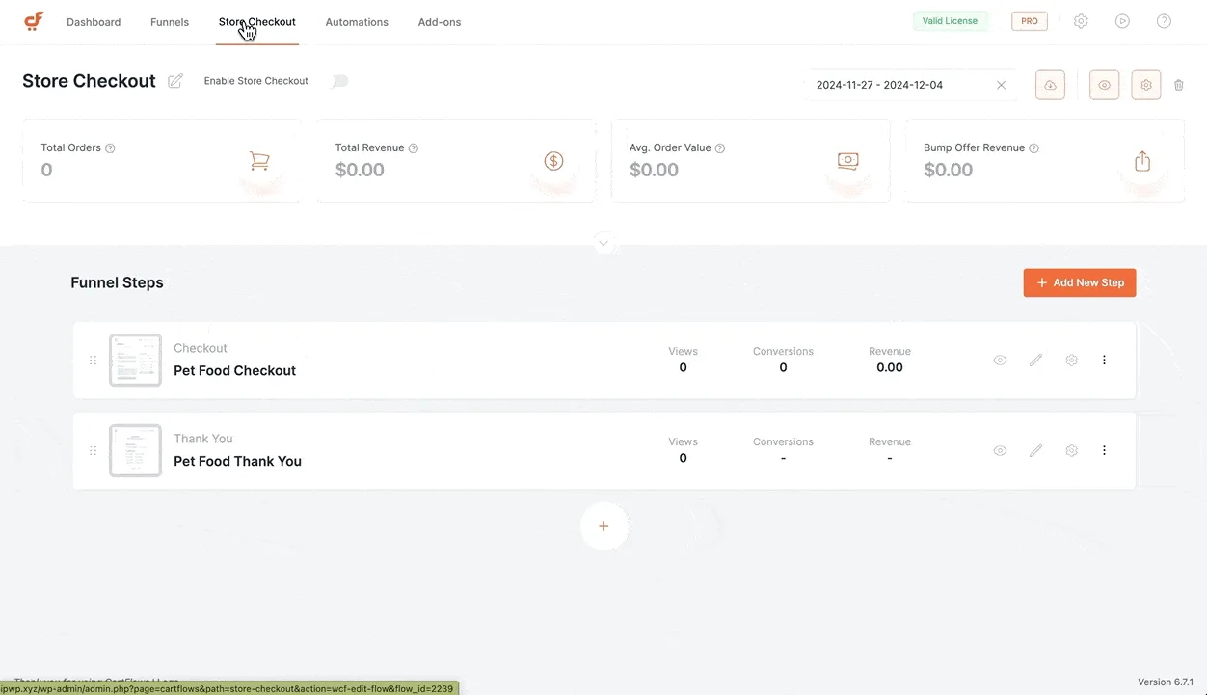Image resolution: width=1207 pixels, height=695 pixels.
Task: Click the CartFlows logo icon
Action: [34, 21]
